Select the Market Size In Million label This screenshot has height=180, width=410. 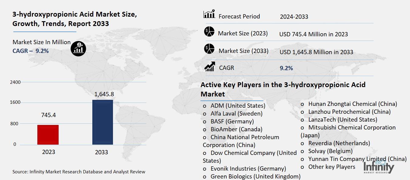[41, 42]
